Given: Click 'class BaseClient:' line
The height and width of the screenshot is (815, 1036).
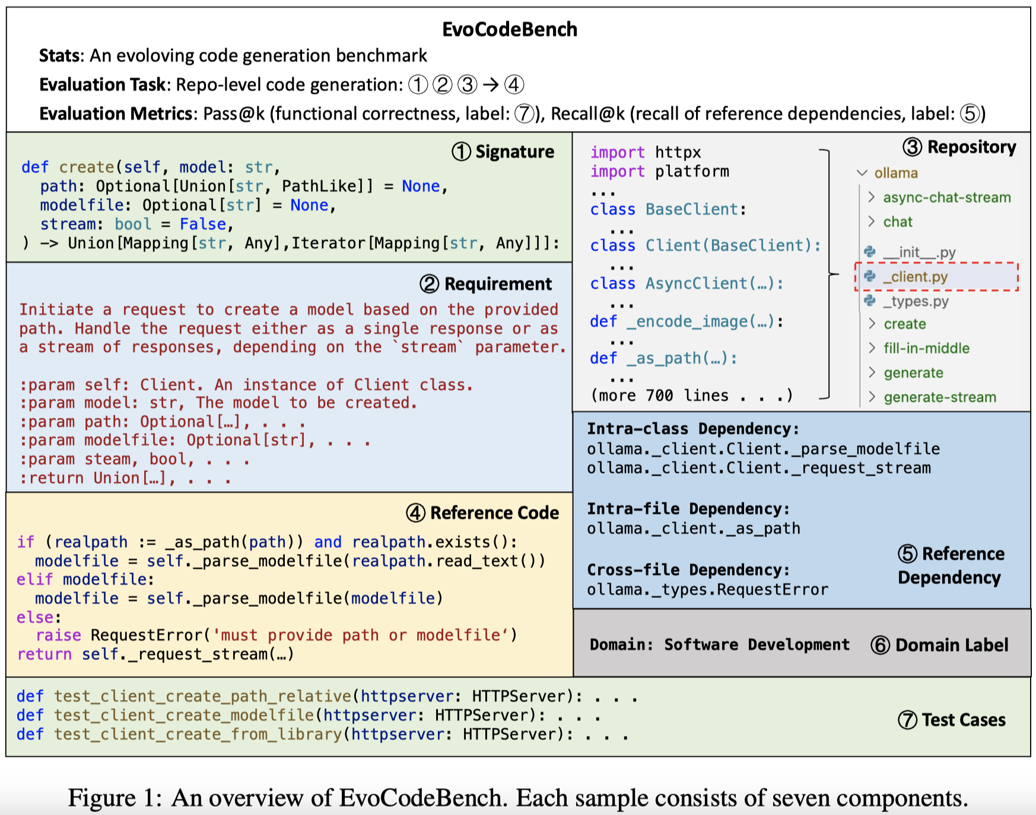Looking at the screenshot, I should click(x=668, y=209).
